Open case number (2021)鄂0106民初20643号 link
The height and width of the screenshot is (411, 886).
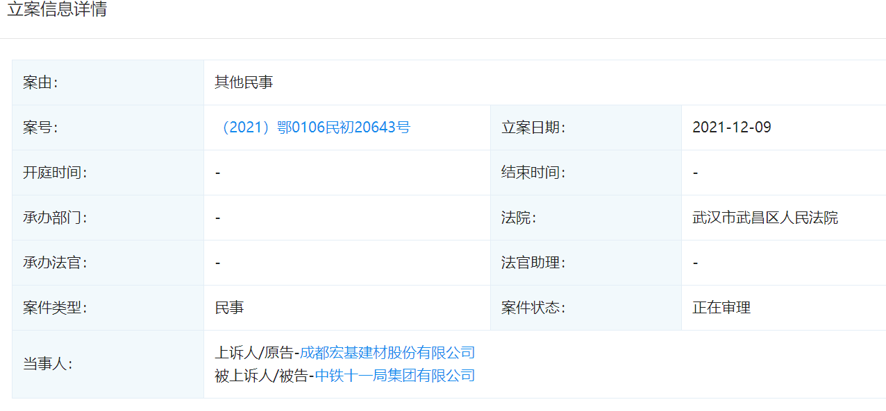pos(313,128)
